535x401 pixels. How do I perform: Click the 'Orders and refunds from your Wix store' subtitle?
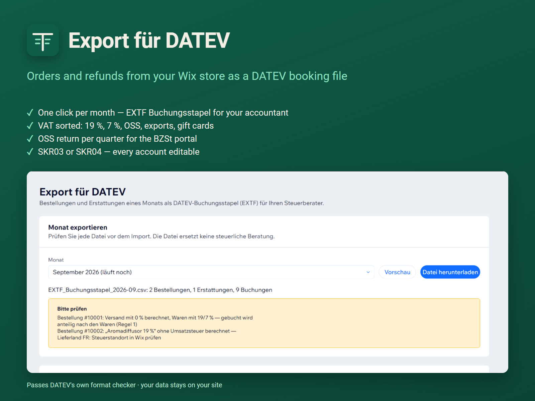click(187, 76)
